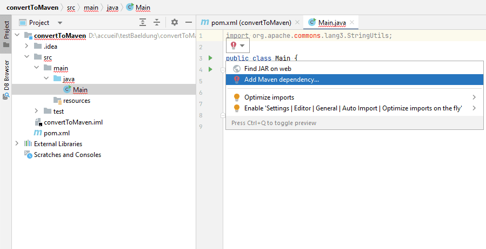Select Scratches and Consoles item

click(x=67, y=155)
